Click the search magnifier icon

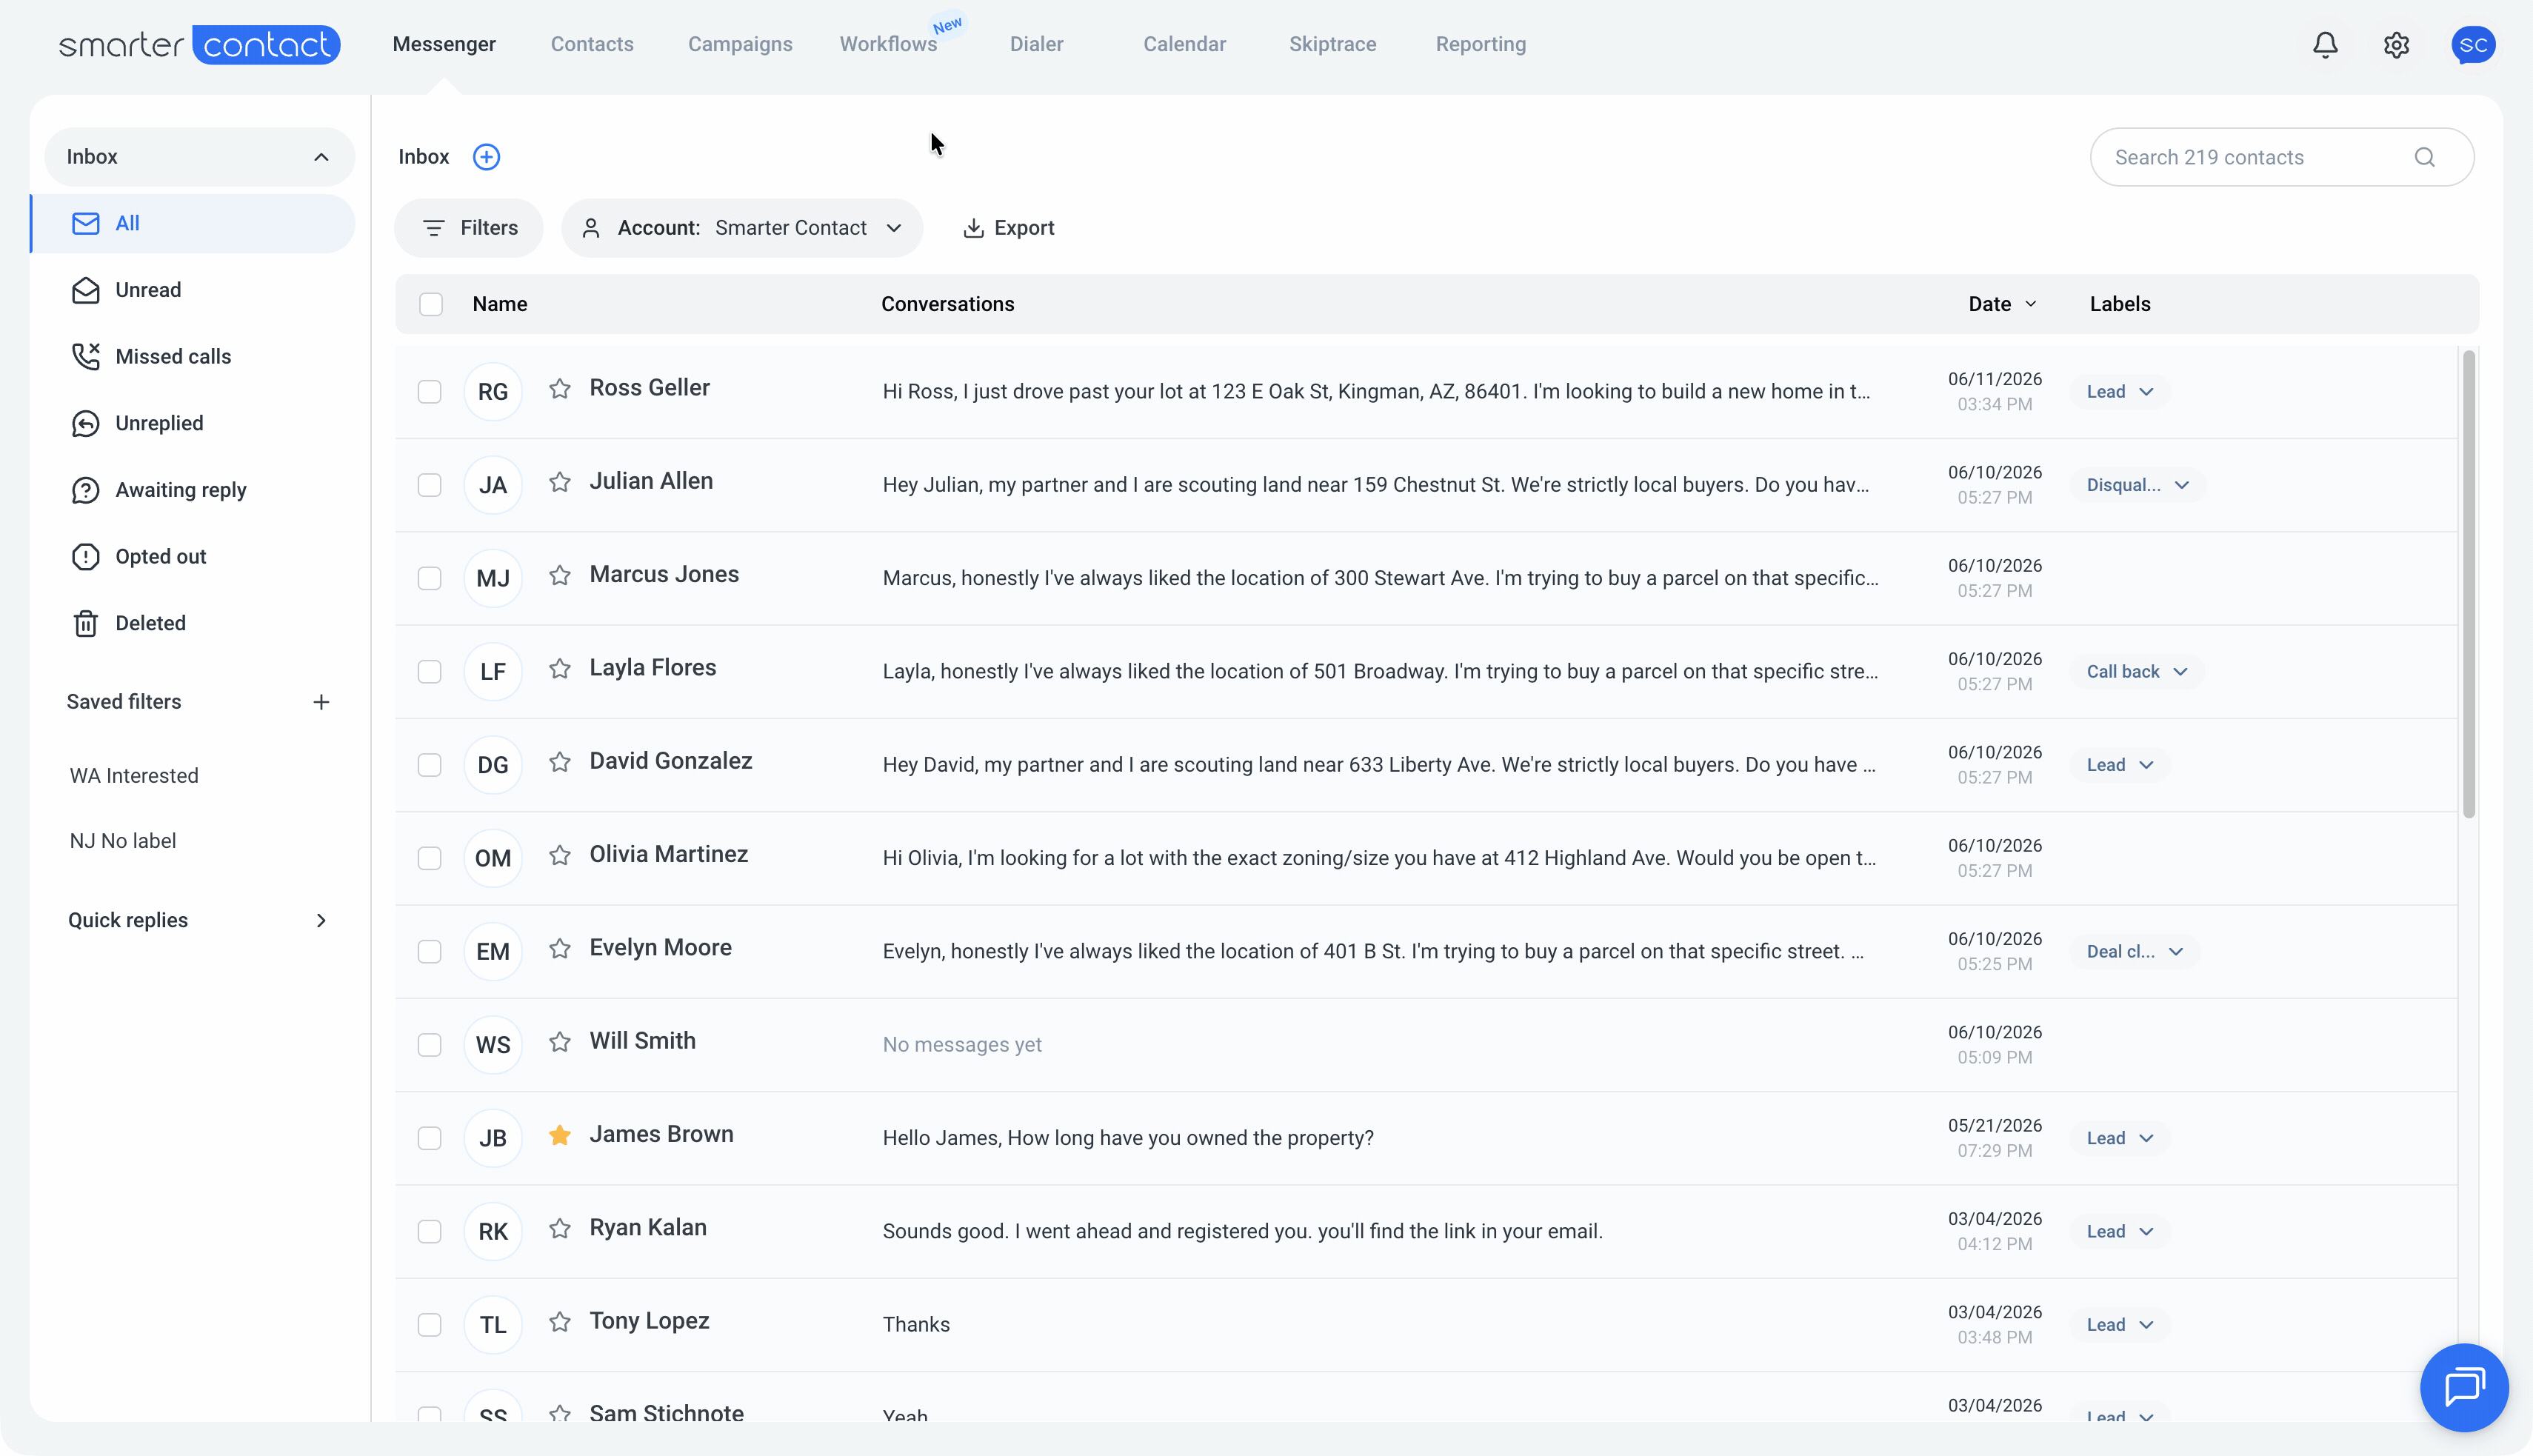coord(2424,157)
